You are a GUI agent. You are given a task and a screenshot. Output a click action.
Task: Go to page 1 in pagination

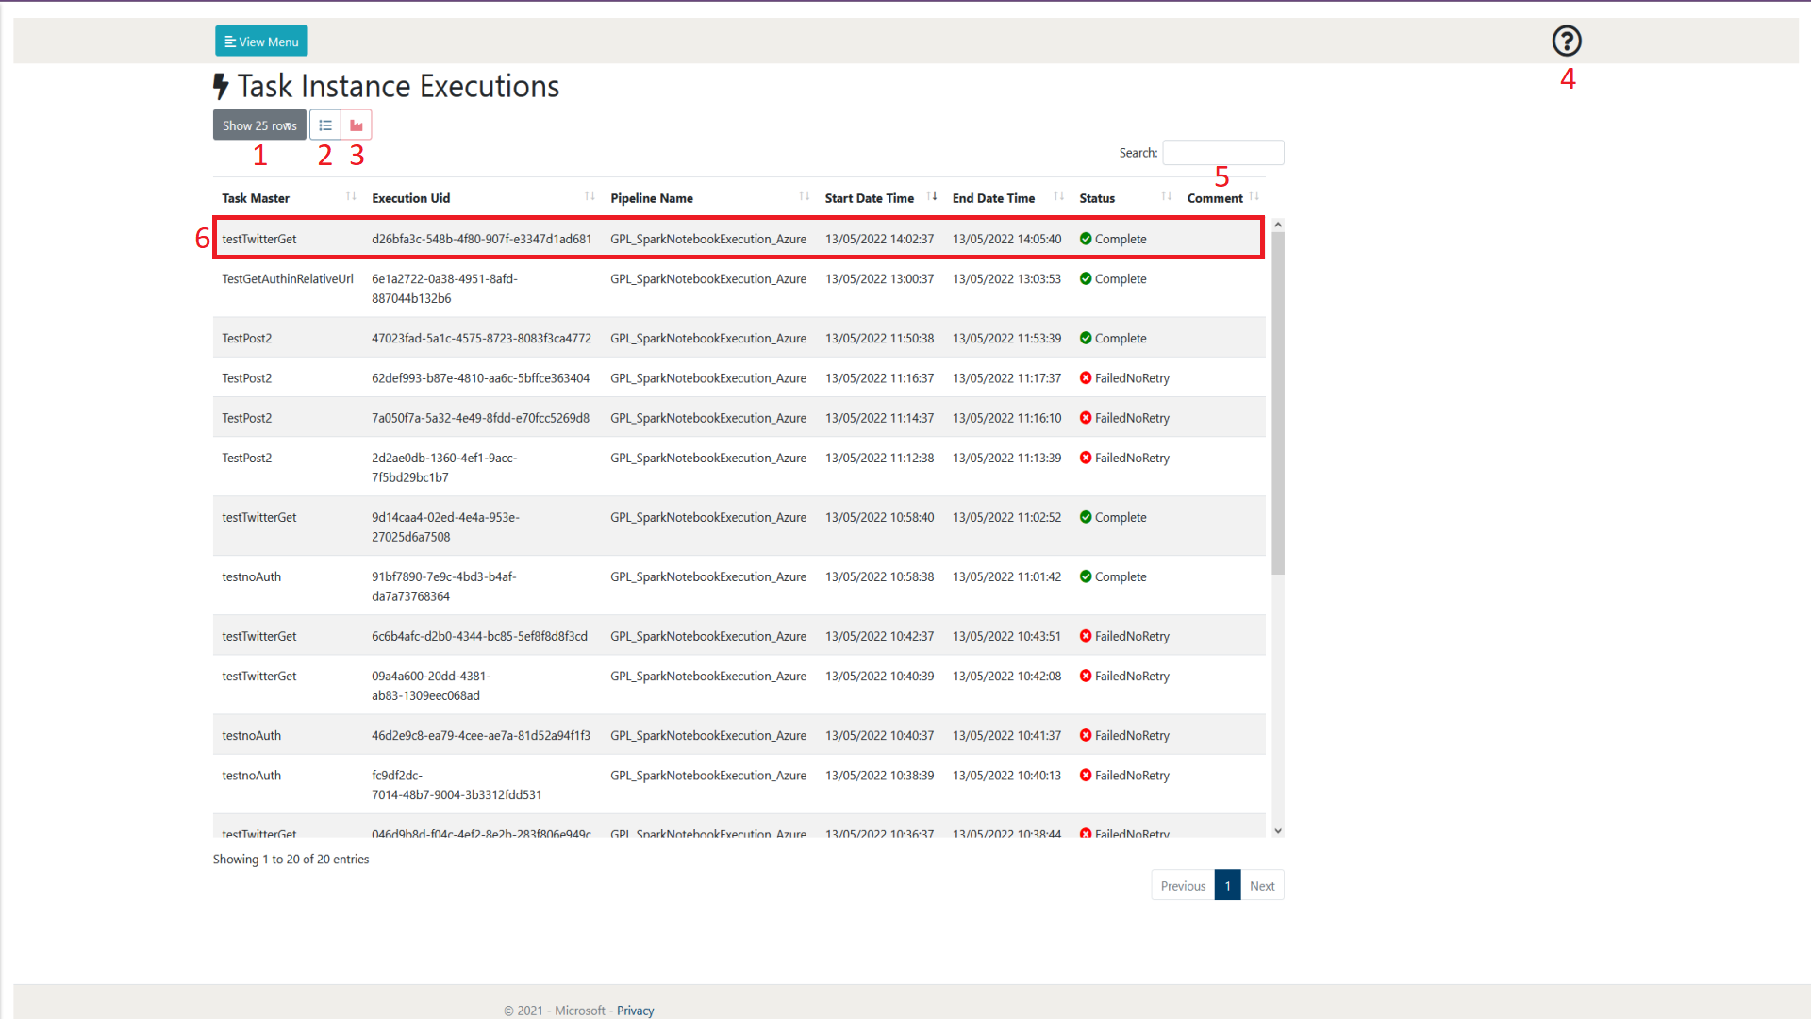pos(1227,886)
